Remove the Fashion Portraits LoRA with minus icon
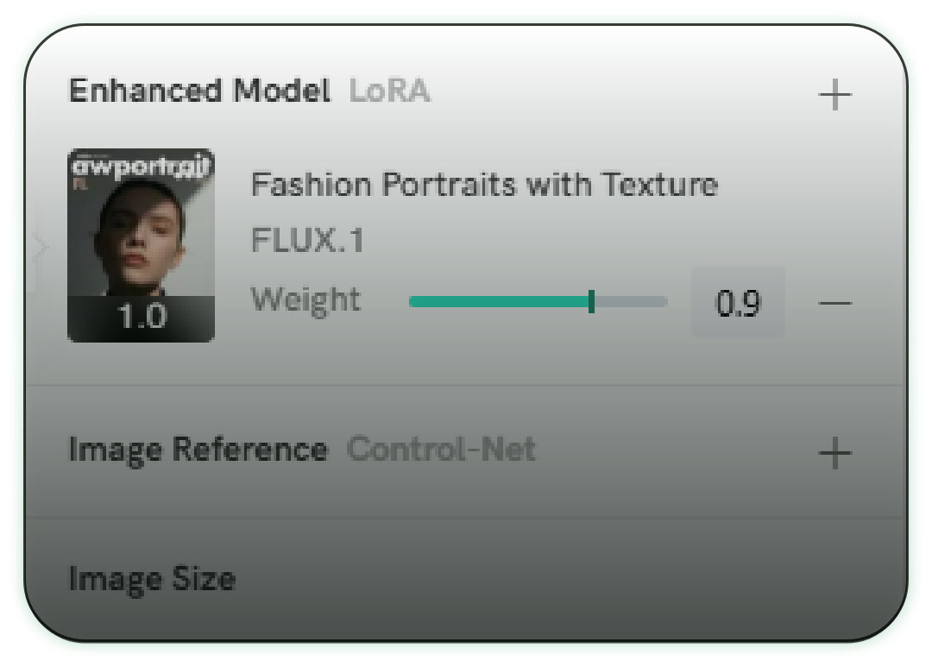Viewport: 932px width, 667px height. click(834, 303)
